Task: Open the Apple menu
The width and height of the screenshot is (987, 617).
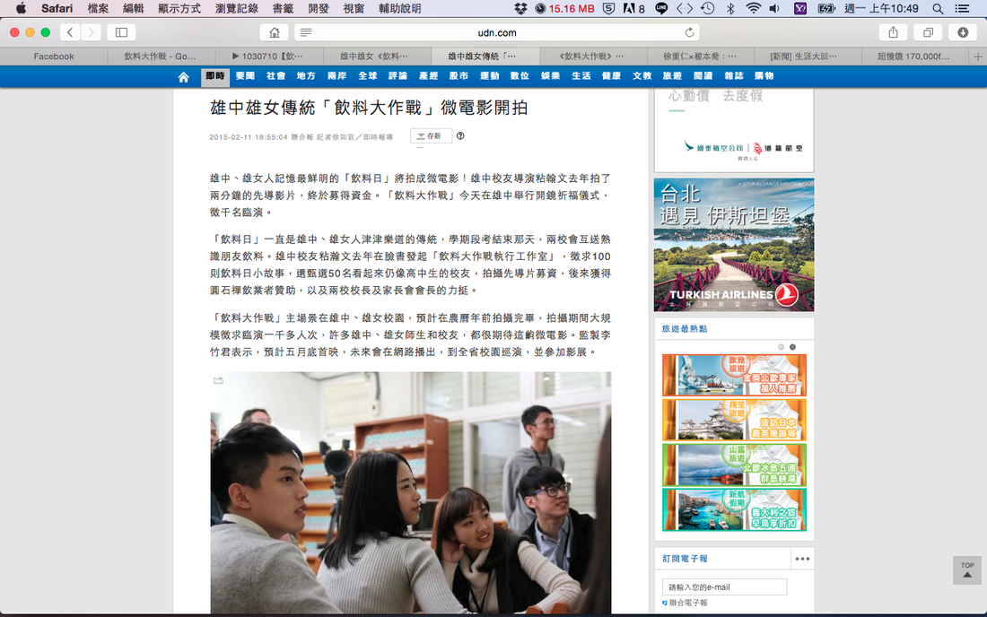Action: point(21,8)
